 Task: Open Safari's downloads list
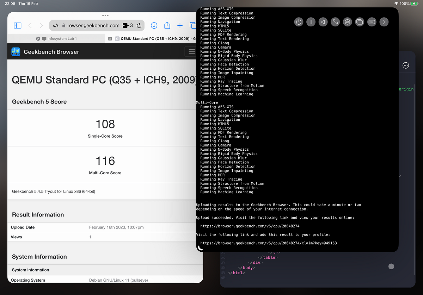[x=154, y=25]
